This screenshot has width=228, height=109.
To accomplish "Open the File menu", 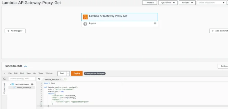I will click(x=10, y=73).
